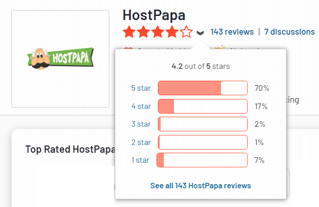Click the first orange rating star

[130, 32]
